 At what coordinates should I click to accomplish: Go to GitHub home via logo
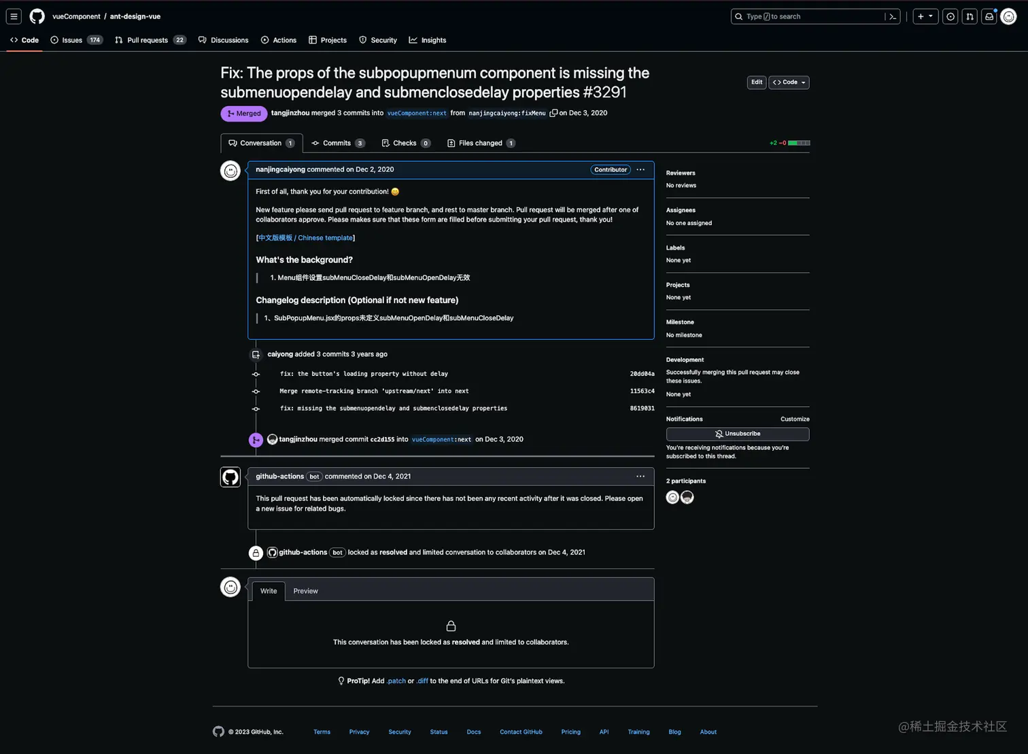pyautogui.click(x=37, y=16)
